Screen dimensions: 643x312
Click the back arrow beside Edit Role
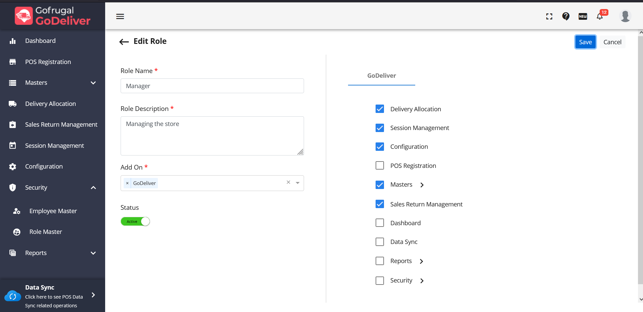pyautogui.click(x=124, y=42)
